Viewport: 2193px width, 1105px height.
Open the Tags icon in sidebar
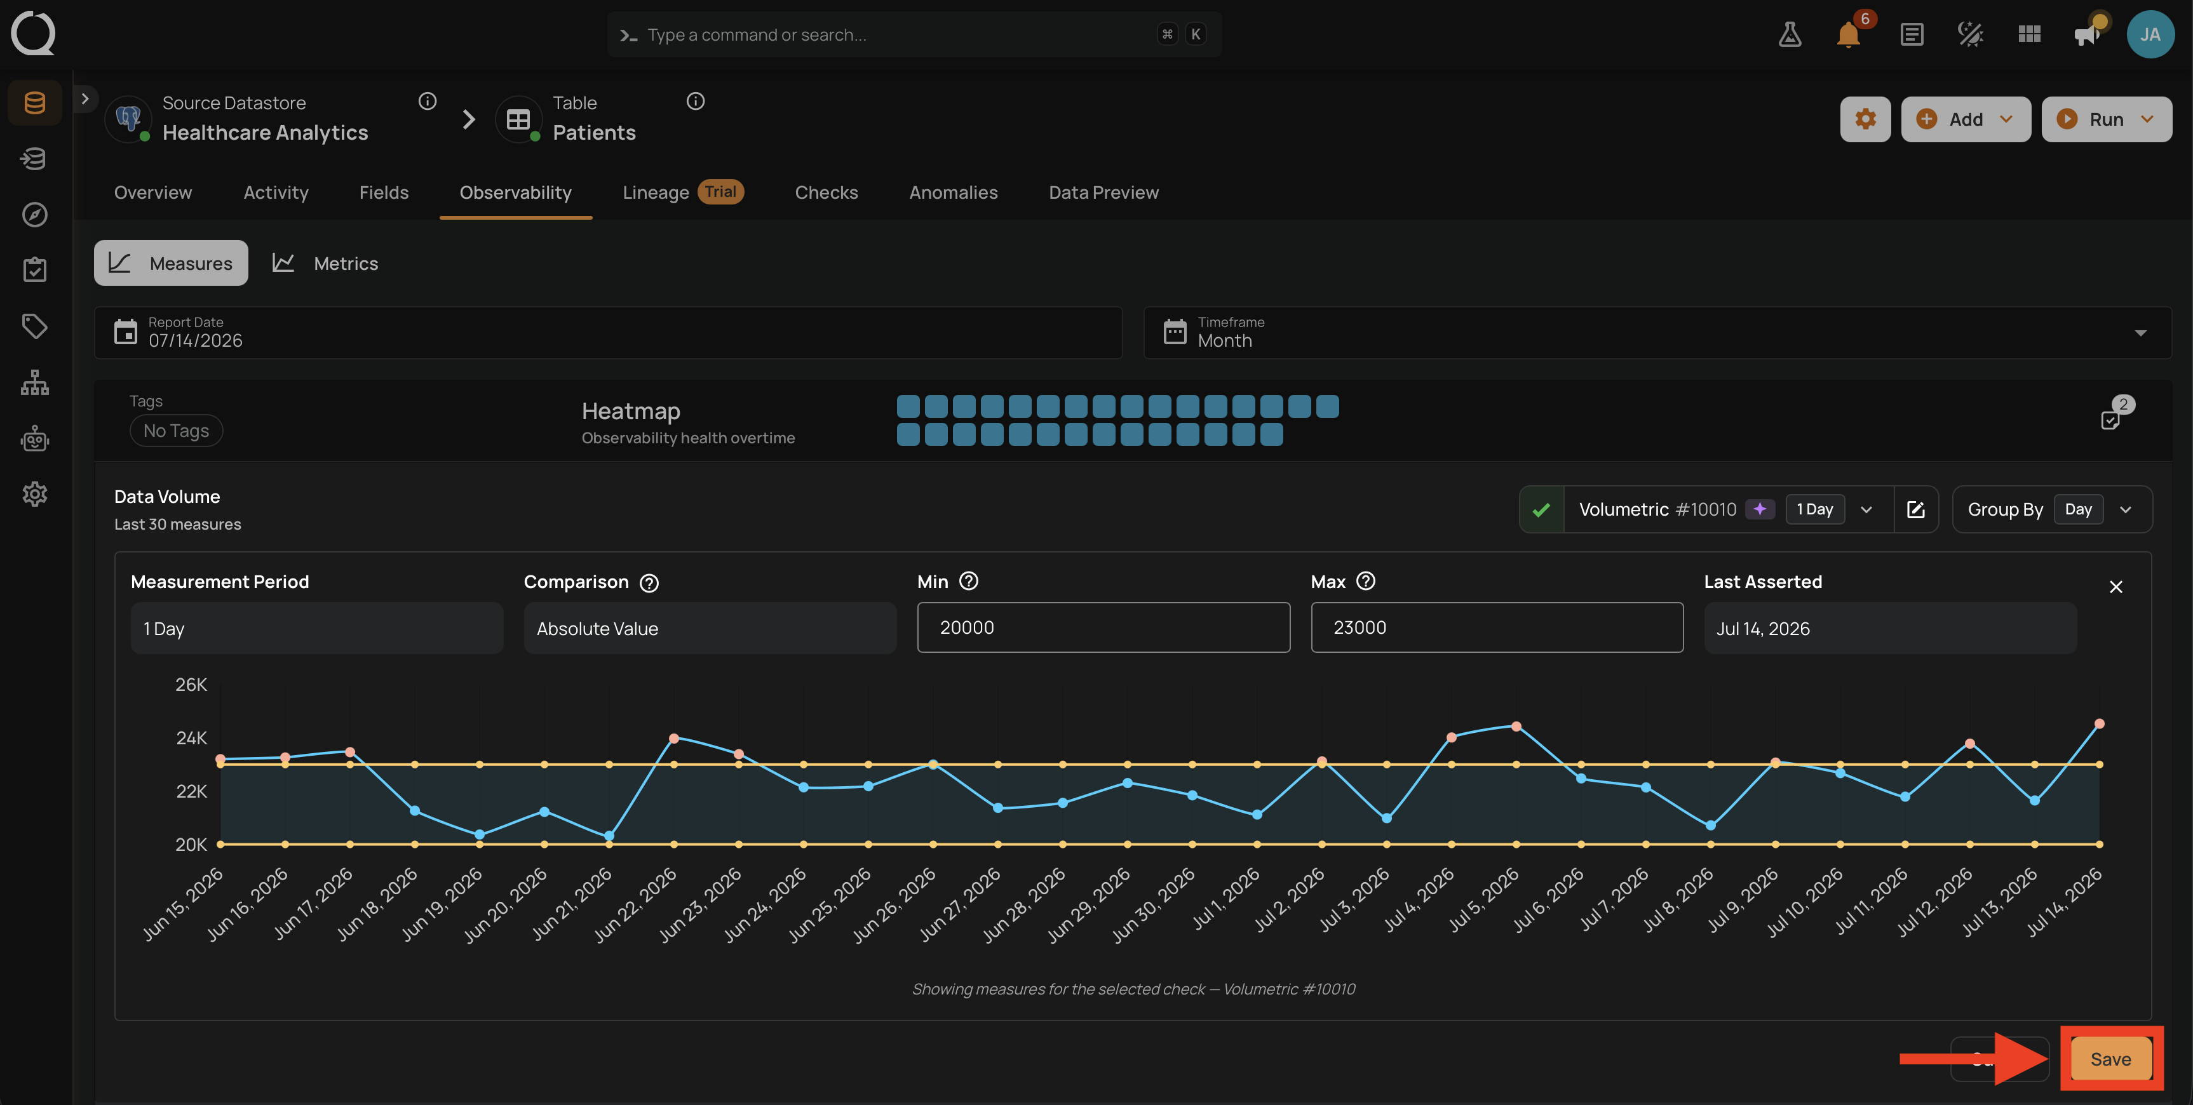click(34, 327)
